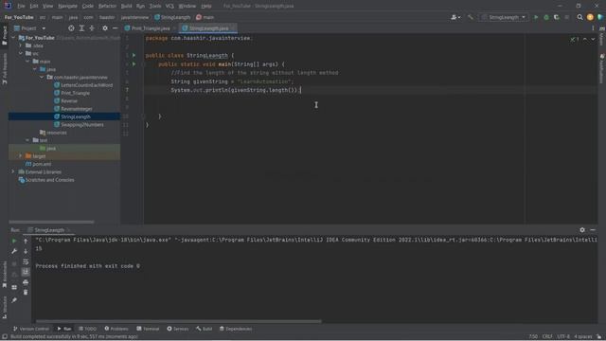The height and width of the screenshot is (341, 606).
Task: Select Scratches and Consoles node
Action: (46, 180)
